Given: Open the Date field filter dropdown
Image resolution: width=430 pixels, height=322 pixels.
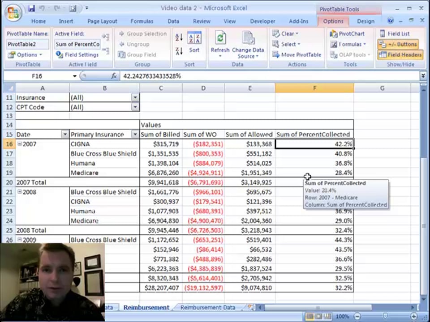Looking at the screenshot, I should coord(65,134).
